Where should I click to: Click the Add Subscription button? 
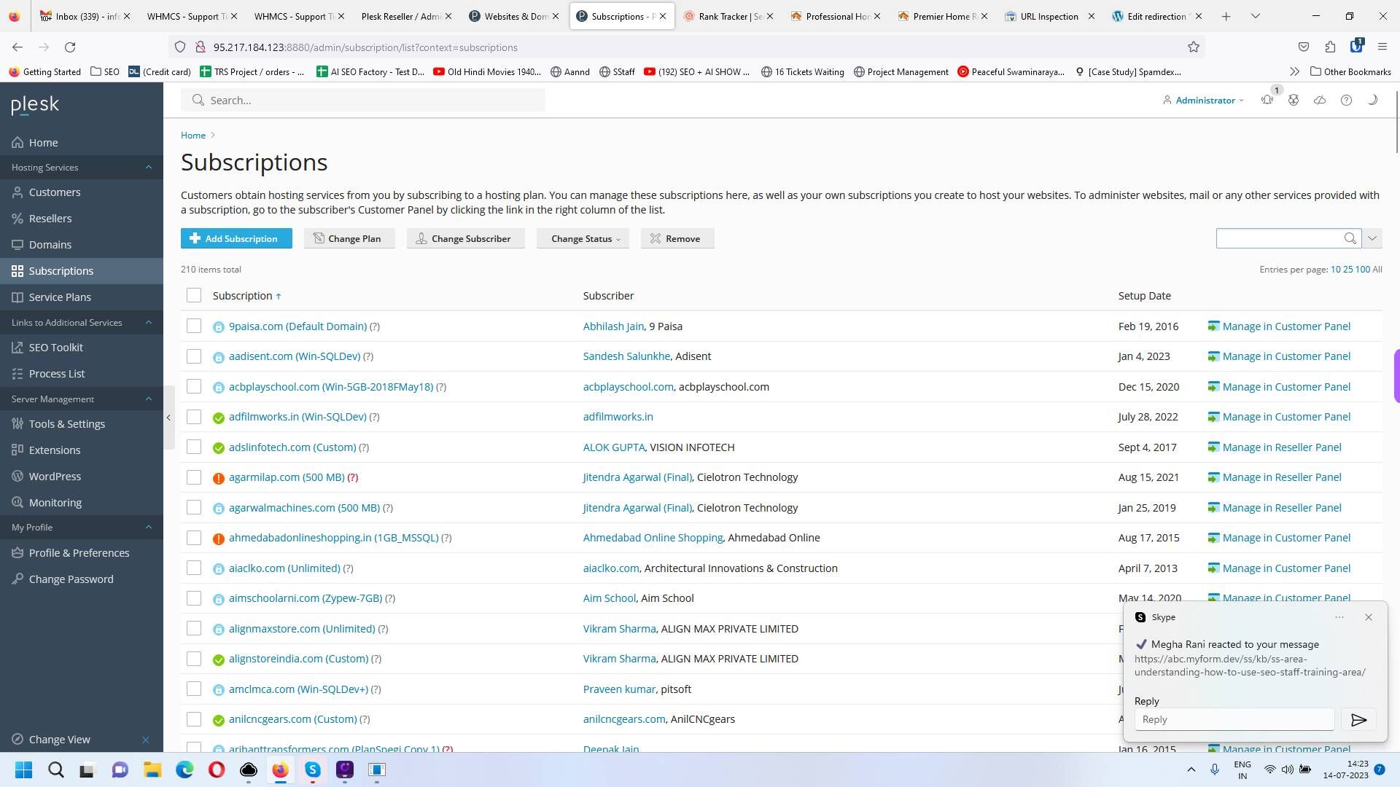(x=236, y=238)
